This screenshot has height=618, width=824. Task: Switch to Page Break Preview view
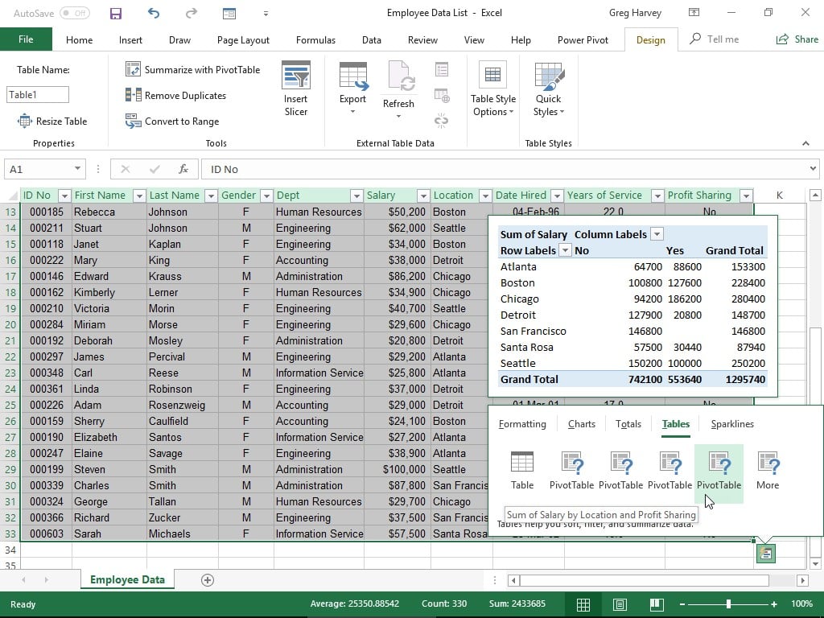(x=657, y=604)
